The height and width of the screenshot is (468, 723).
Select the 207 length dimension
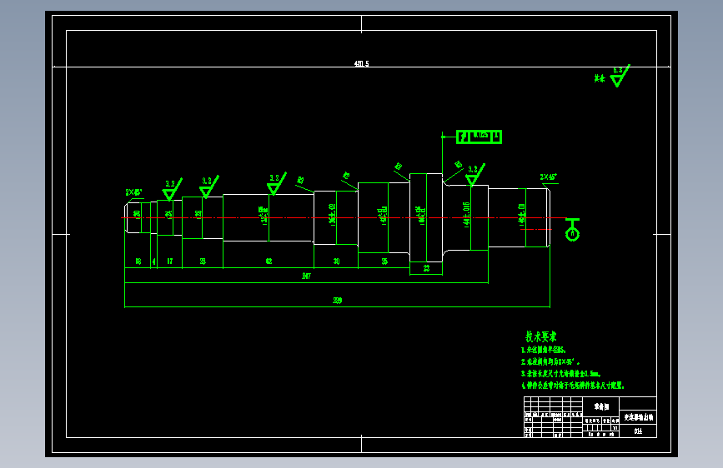click(x=306, y=276)
